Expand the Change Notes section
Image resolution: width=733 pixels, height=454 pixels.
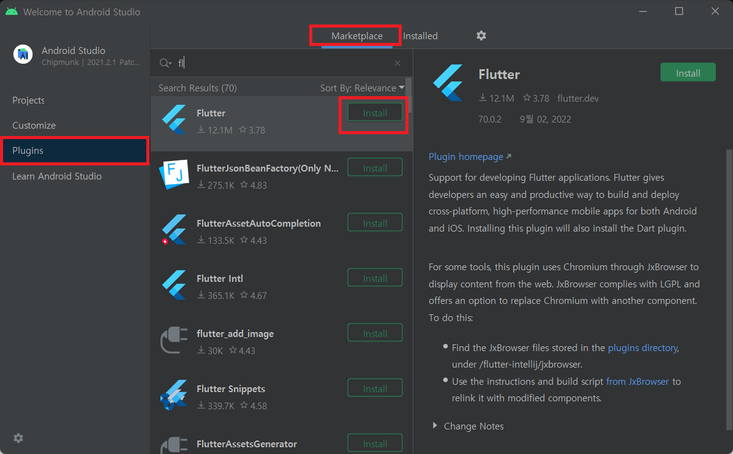pos(468,426)
